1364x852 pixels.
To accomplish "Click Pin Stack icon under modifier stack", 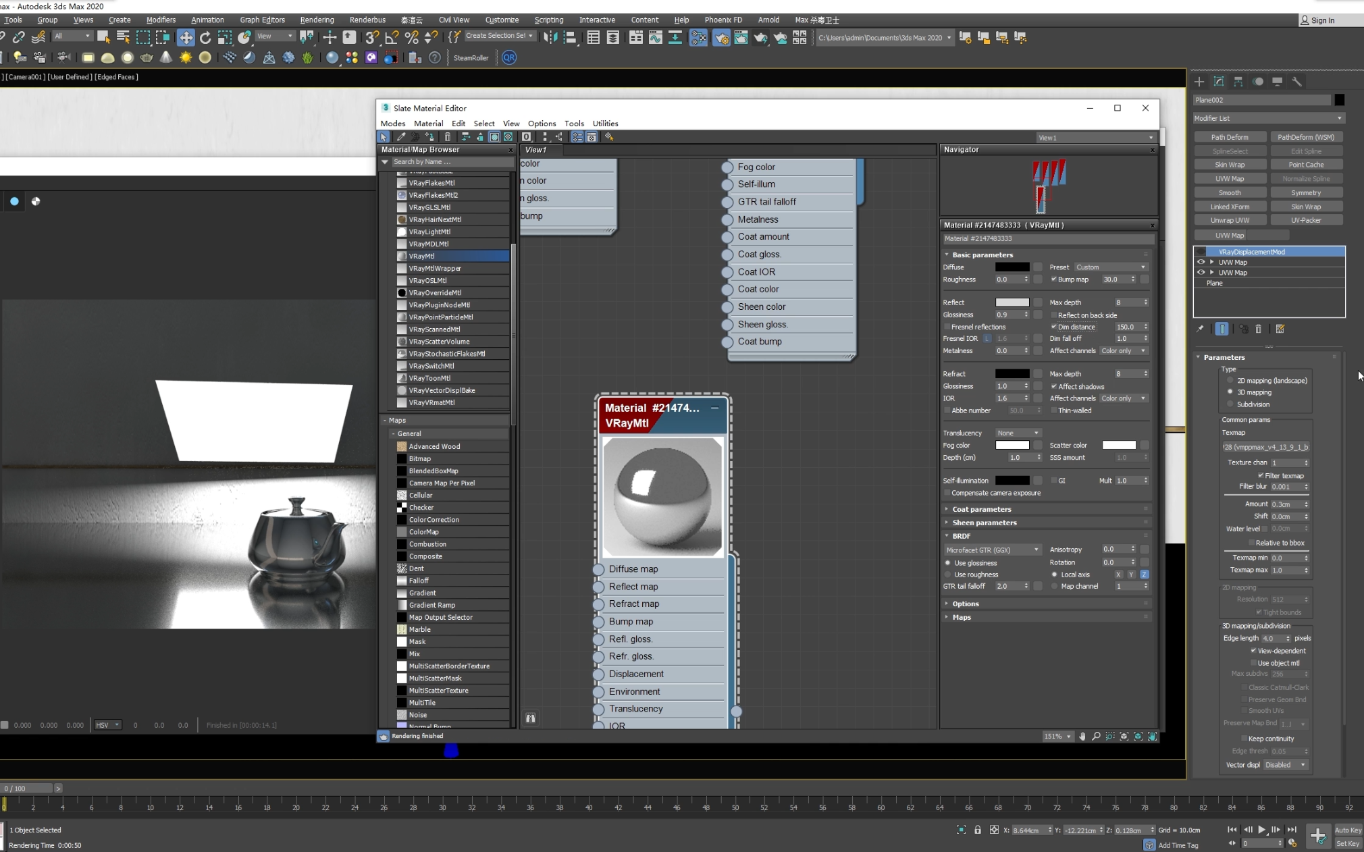I will click(1200, 329).
